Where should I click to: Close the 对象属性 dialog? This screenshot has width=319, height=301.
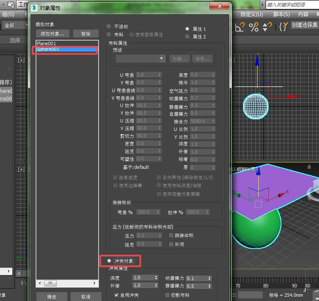(x=219, y=6)
